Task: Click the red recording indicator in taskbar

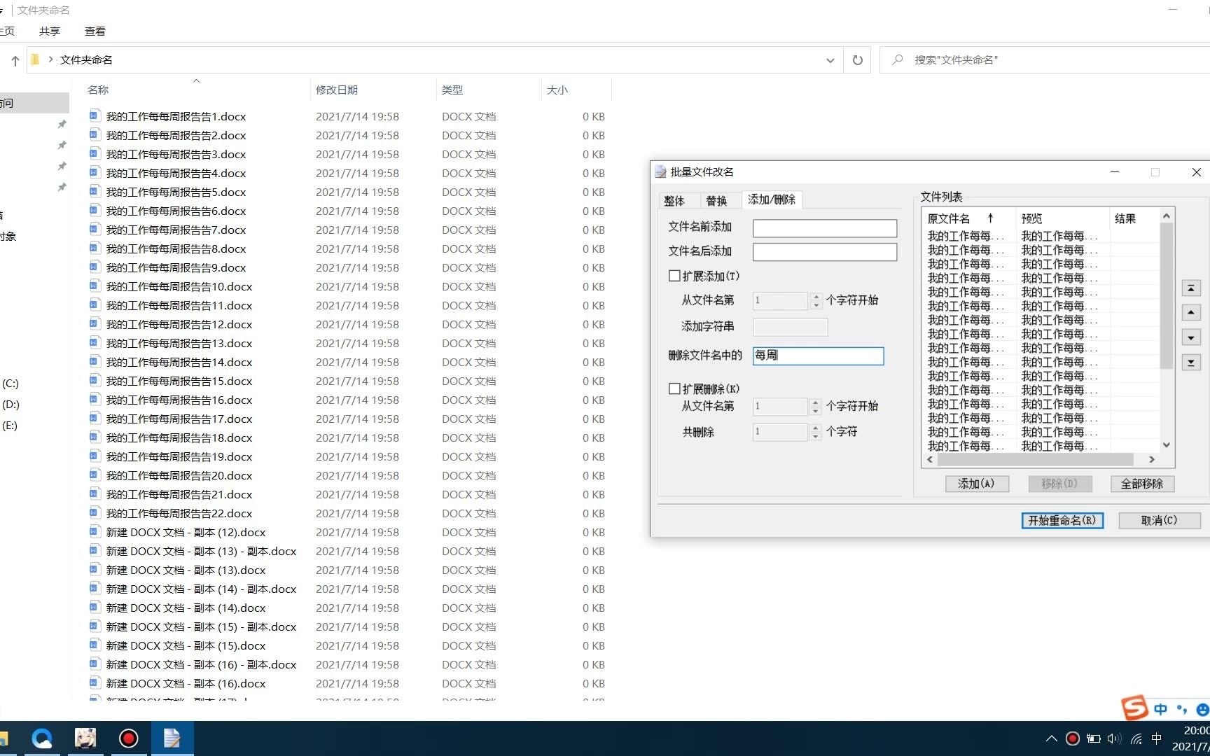Action: coord(1073,738)
